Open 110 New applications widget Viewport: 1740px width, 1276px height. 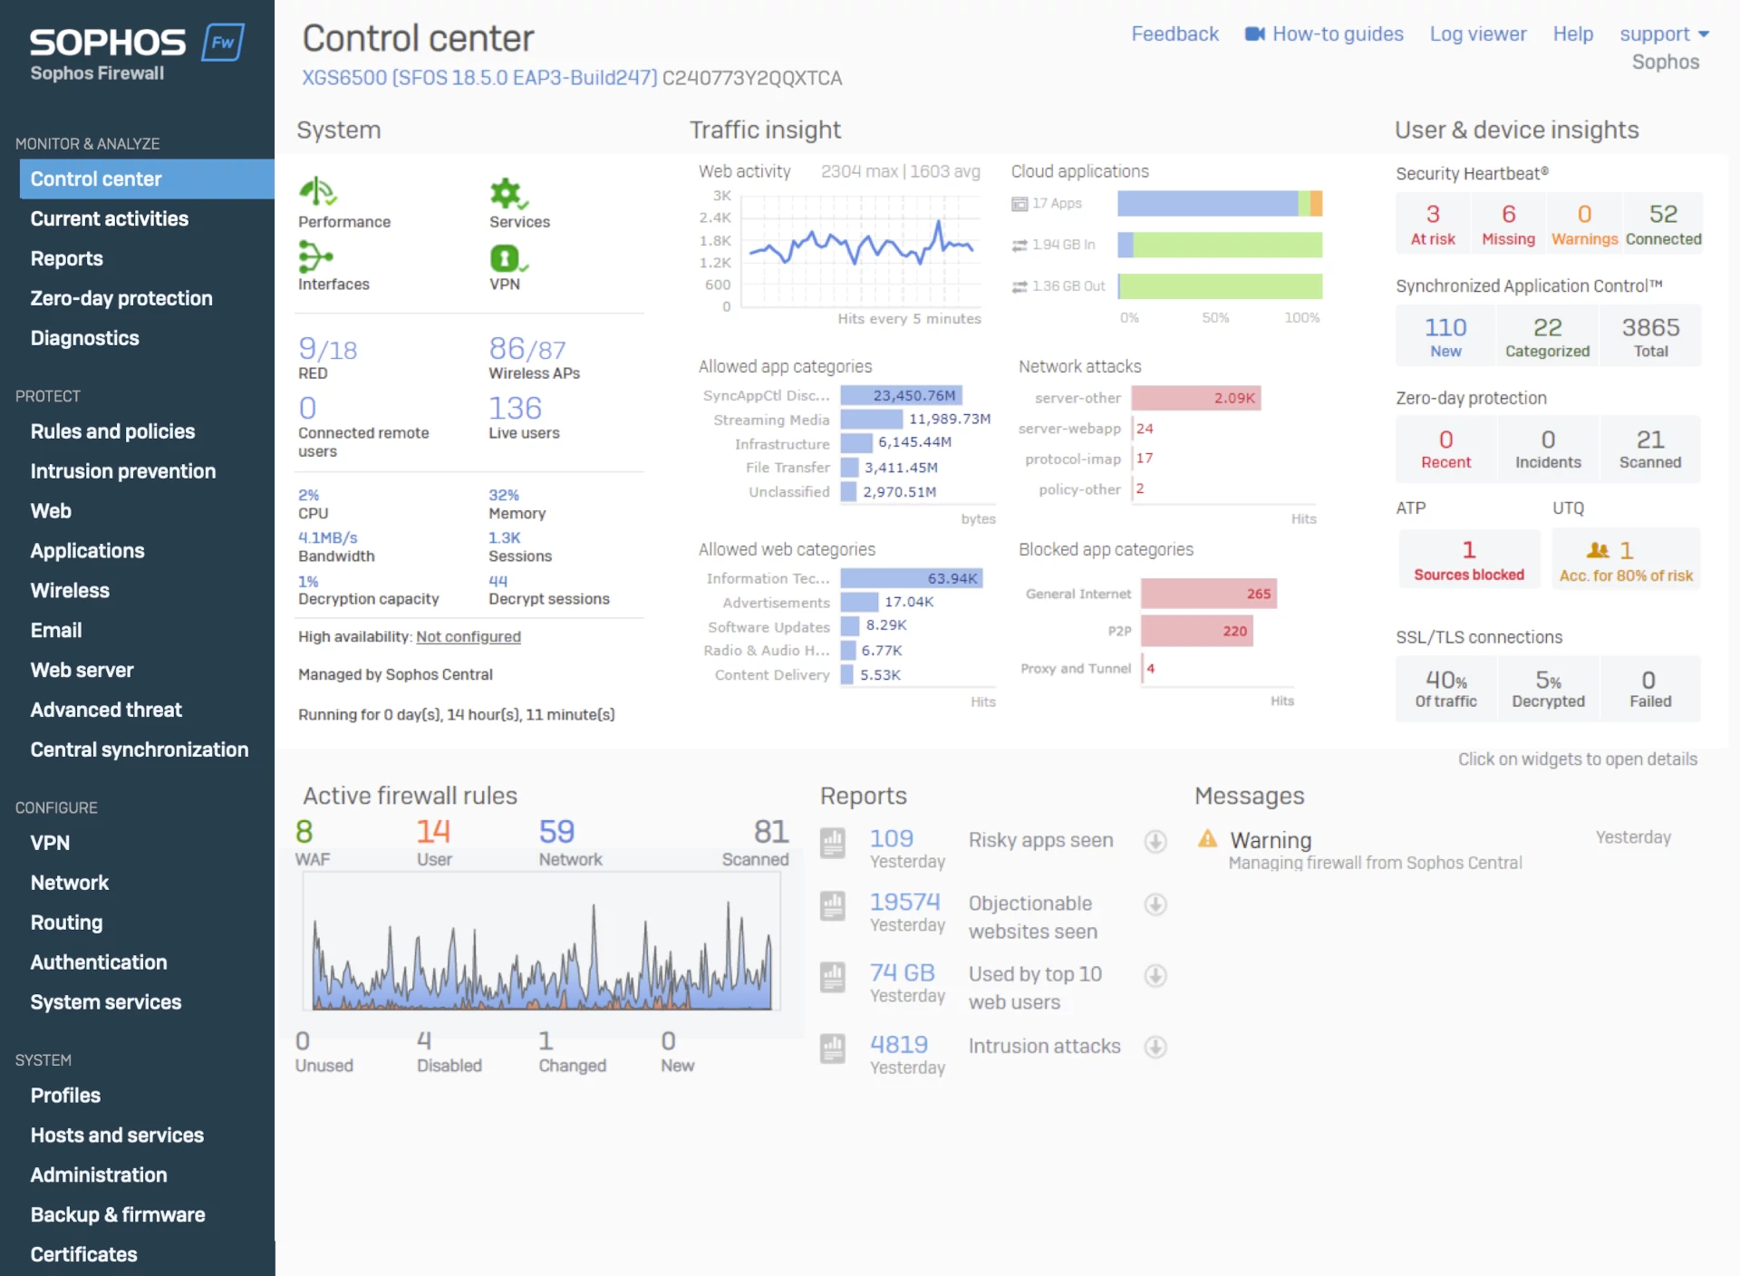coord(1445,336)
